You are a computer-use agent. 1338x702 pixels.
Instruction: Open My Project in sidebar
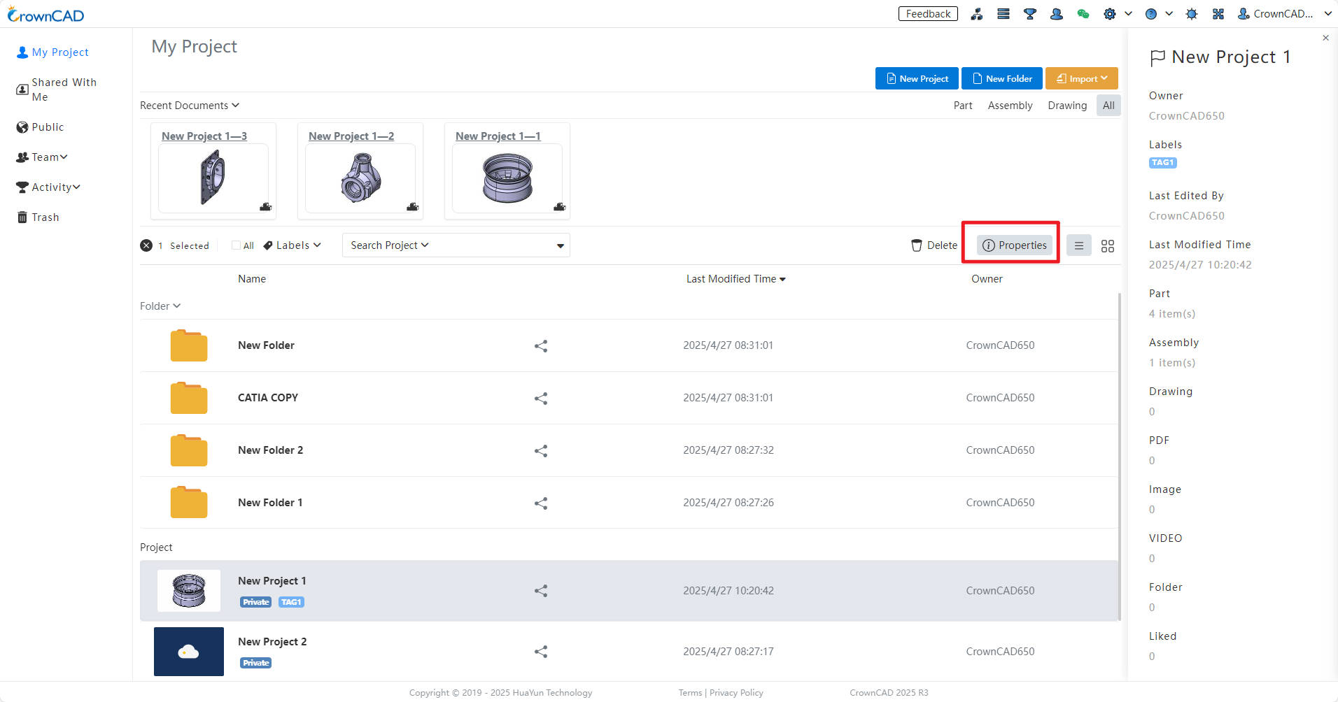click(52, 52)
